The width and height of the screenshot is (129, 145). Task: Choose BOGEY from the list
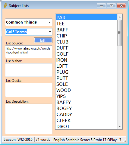(86, 108)
